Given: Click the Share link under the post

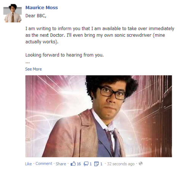Looking at the screenshot, I should click(x=61, y=164).
